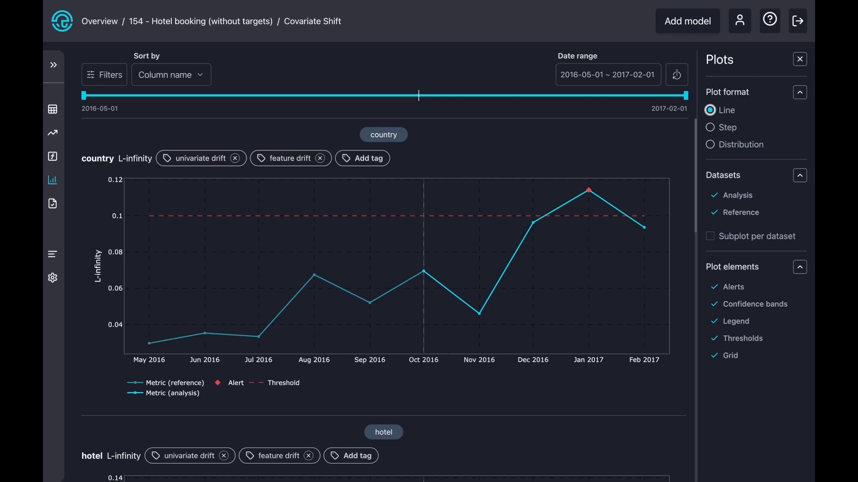Open the table view sidebar icon

(53, 109)
